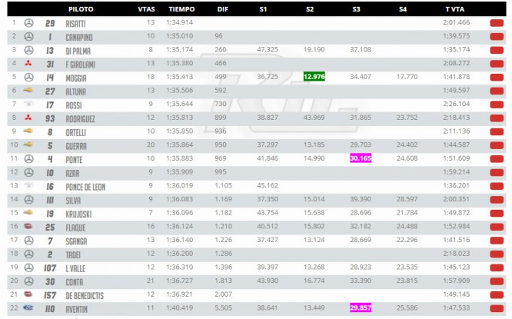Click the Mitsubishi logo in Rodriguez's row

pos(28,117)
